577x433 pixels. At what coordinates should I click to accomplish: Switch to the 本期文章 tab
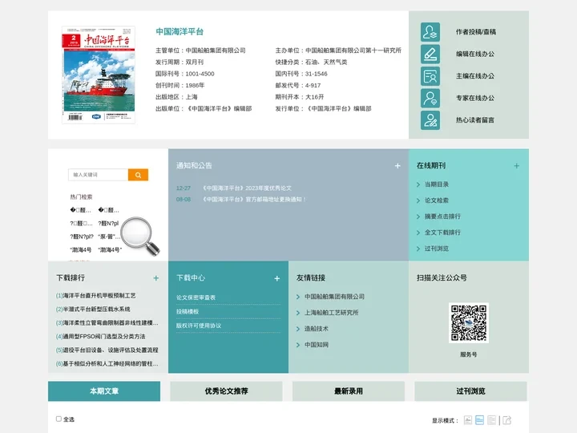click(x=104, y=391)
